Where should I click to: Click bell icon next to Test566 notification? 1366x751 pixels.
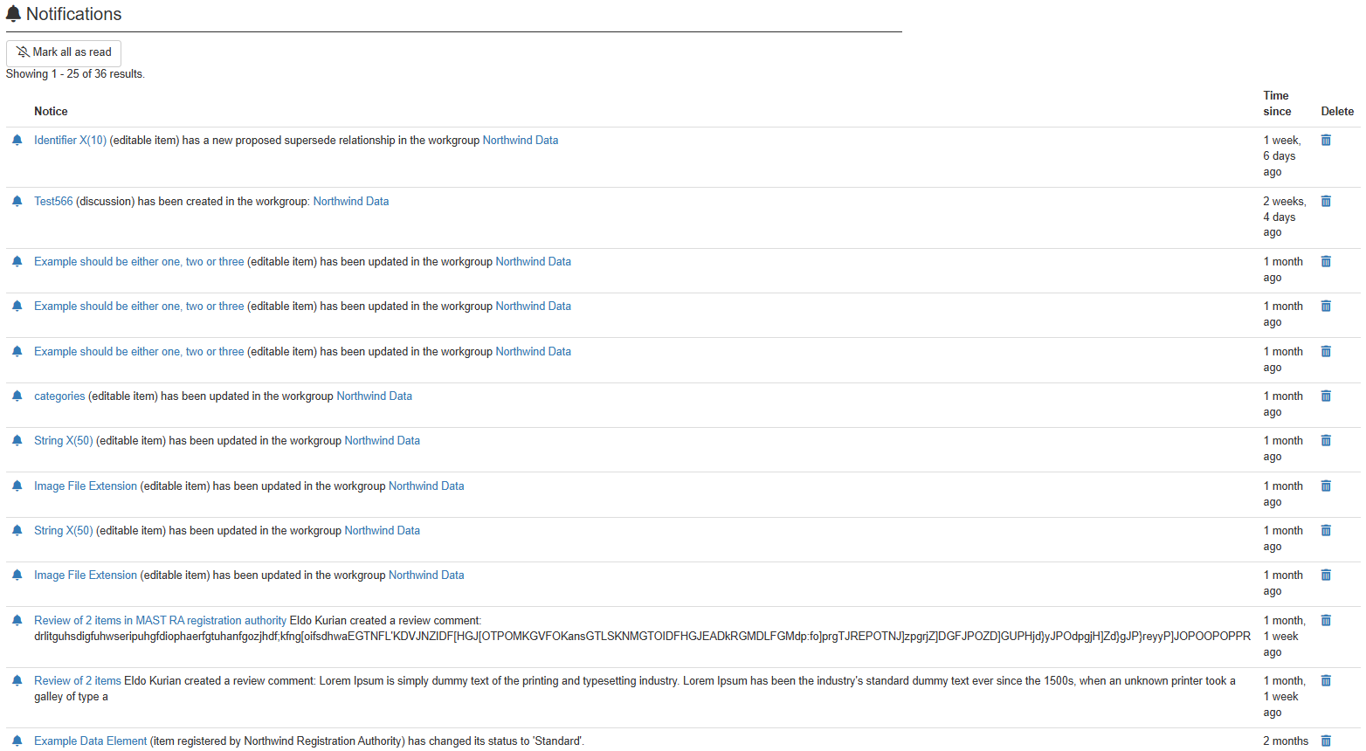(x=17, y=202)
